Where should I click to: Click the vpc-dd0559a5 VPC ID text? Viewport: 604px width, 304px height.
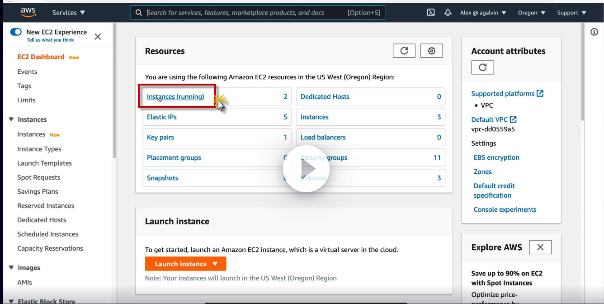pyautogui.click(x=493, y=129)
